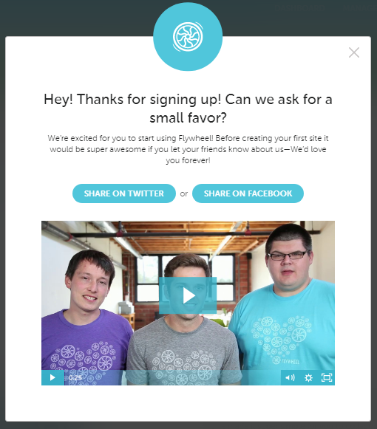The height and width of the screenshot is (429, 377).
Task: Click the "or" text between the share buttons
Action: click(x=184, y=193)
